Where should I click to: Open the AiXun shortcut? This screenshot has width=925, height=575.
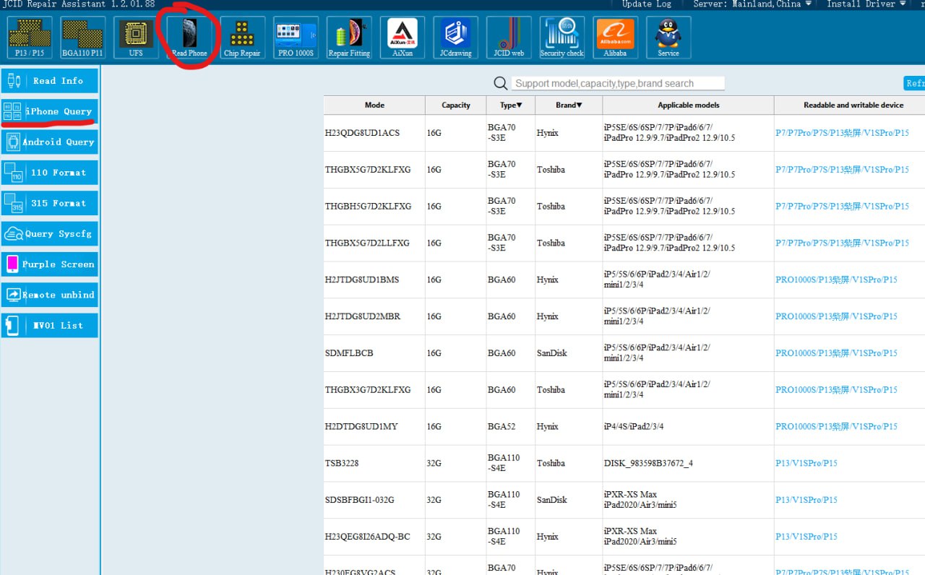coord(403,38)
